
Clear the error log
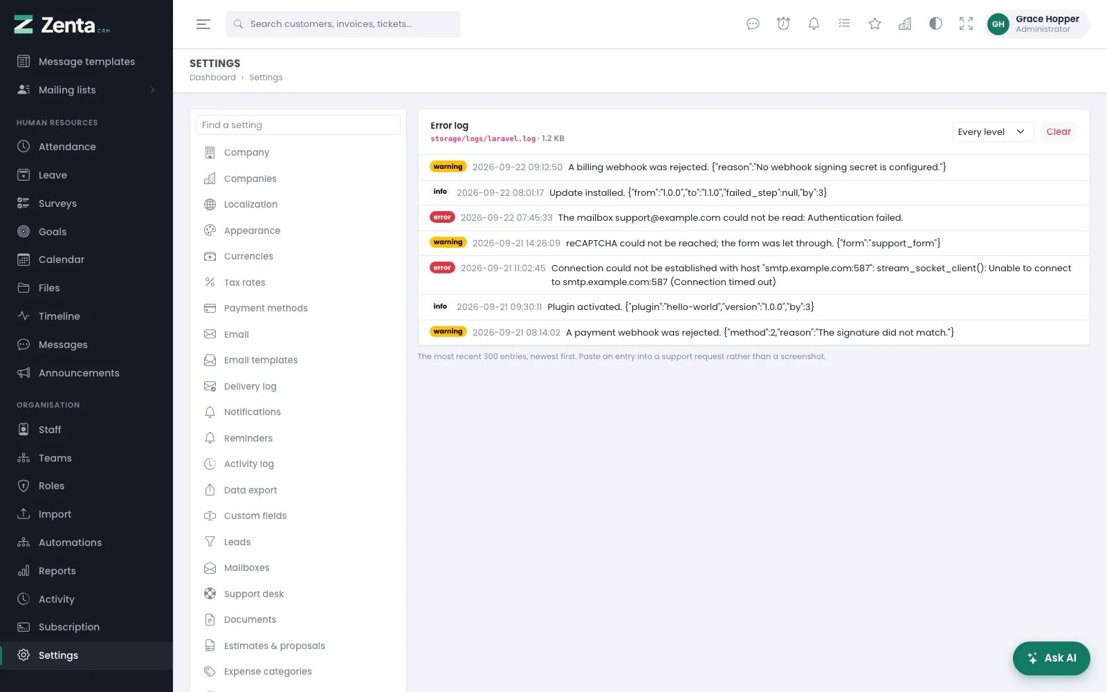click(1059, 131)
